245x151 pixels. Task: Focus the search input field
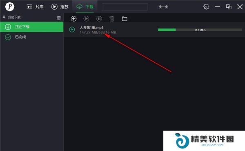125,7
